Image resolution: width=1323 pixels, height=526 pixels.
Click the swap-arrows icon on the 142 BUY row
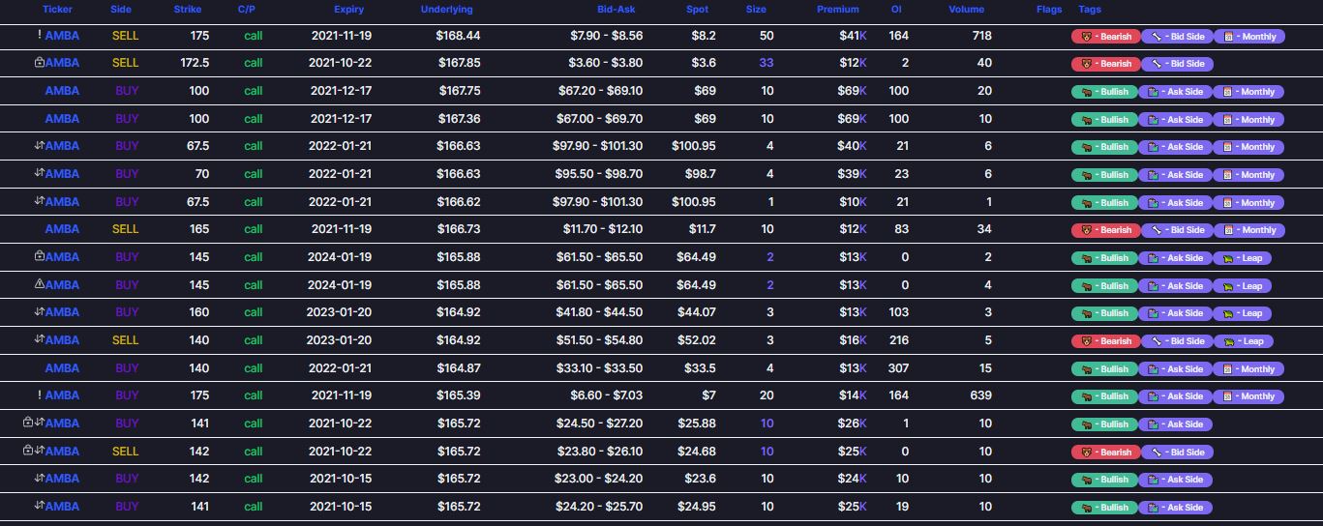point(40,478)
